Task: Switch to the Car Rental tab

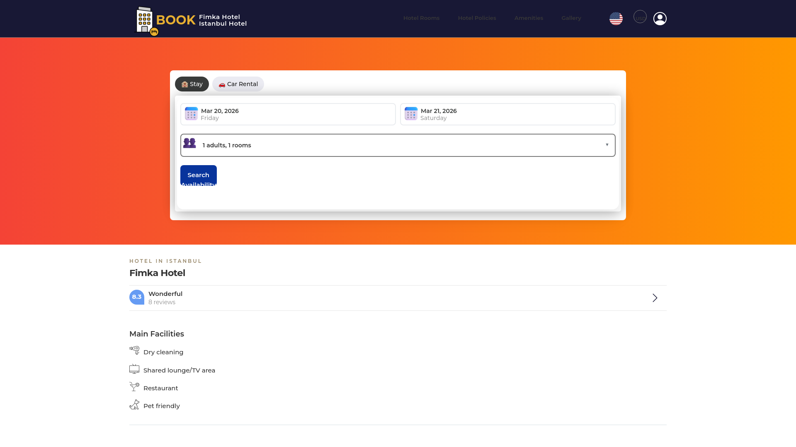Action: point(238,84)
